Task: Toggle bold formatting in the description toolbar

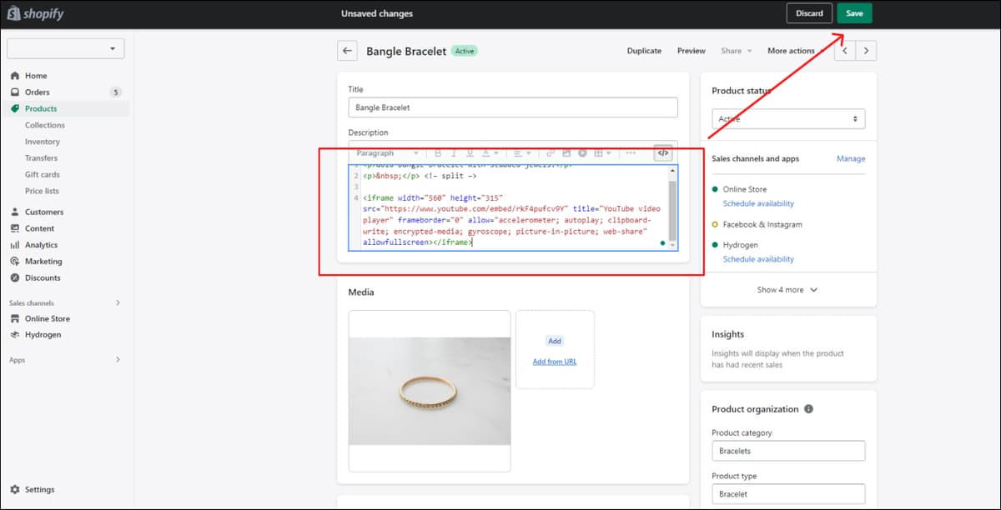Action: (x=437, y=153)
